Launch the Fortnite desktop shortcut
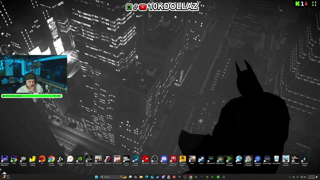Image resolution: width=320 pixels, height=180 pixels. point(239,160)
